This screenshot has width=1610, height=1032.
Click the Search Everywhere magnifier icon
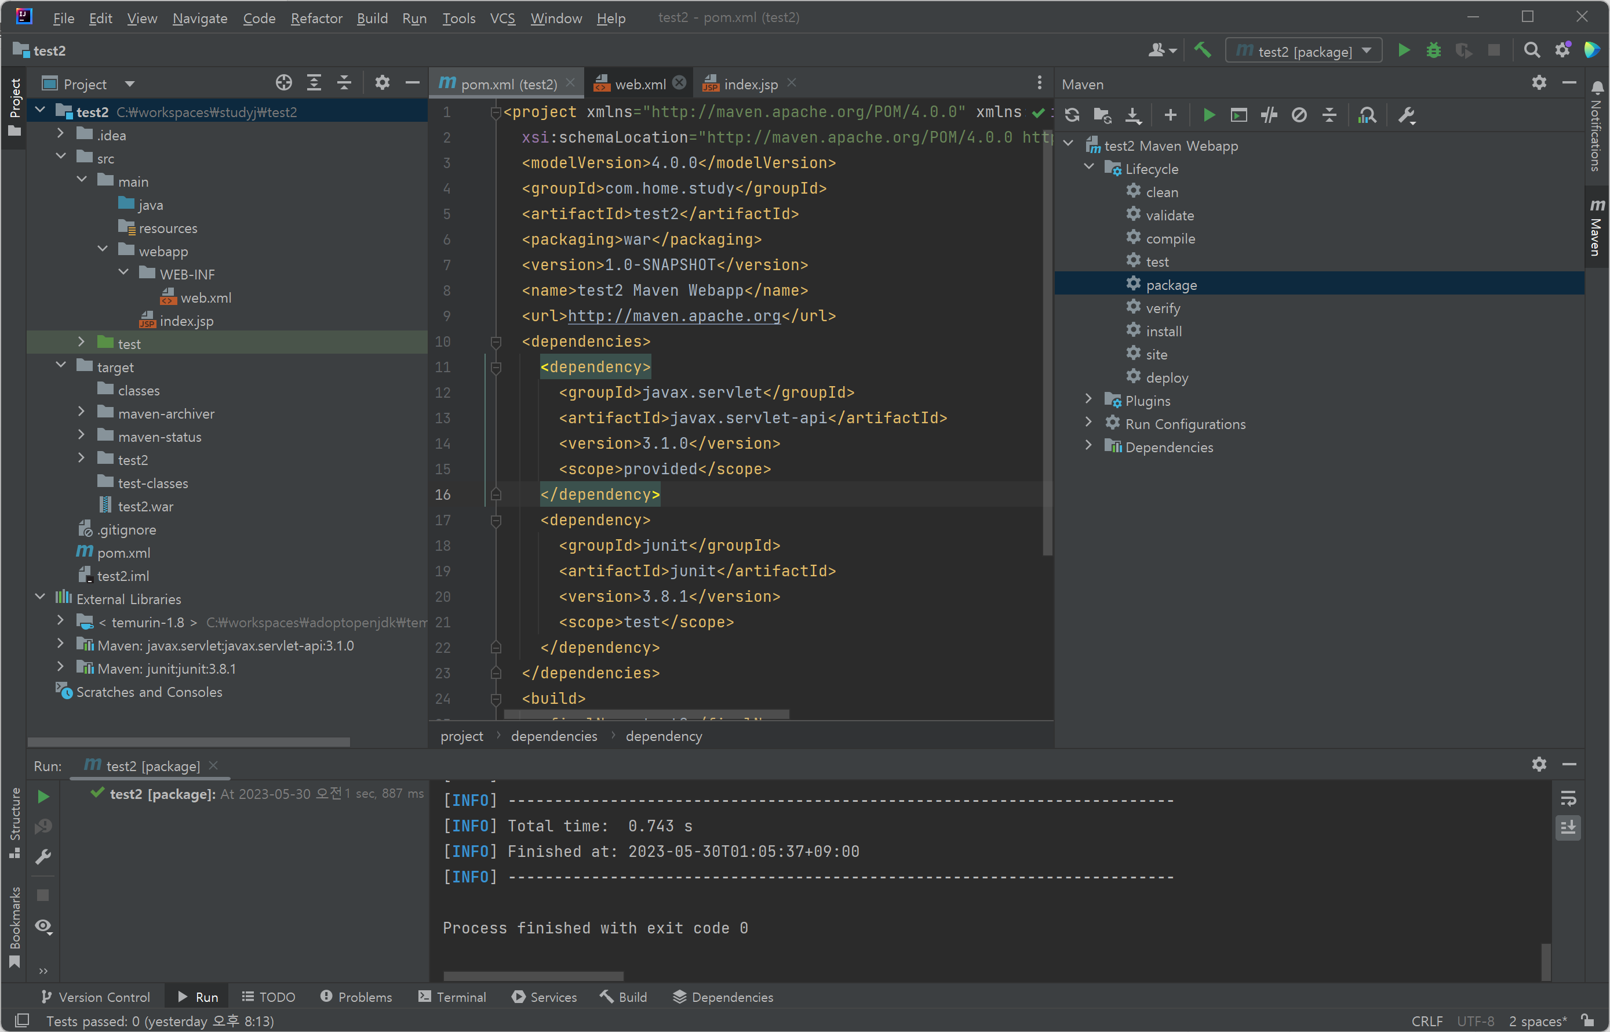[x=1531, y=50]
